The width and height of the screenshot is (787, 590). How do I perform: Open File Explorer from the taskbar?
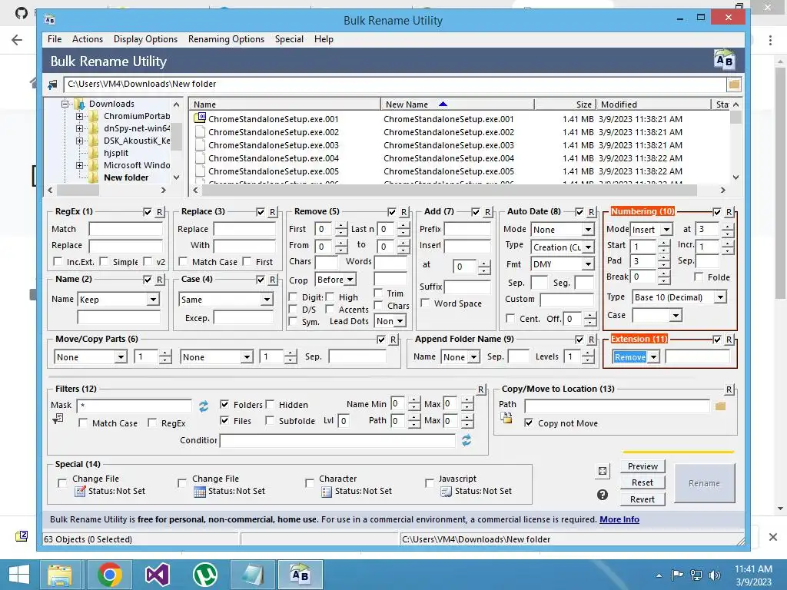coord(60,575)
